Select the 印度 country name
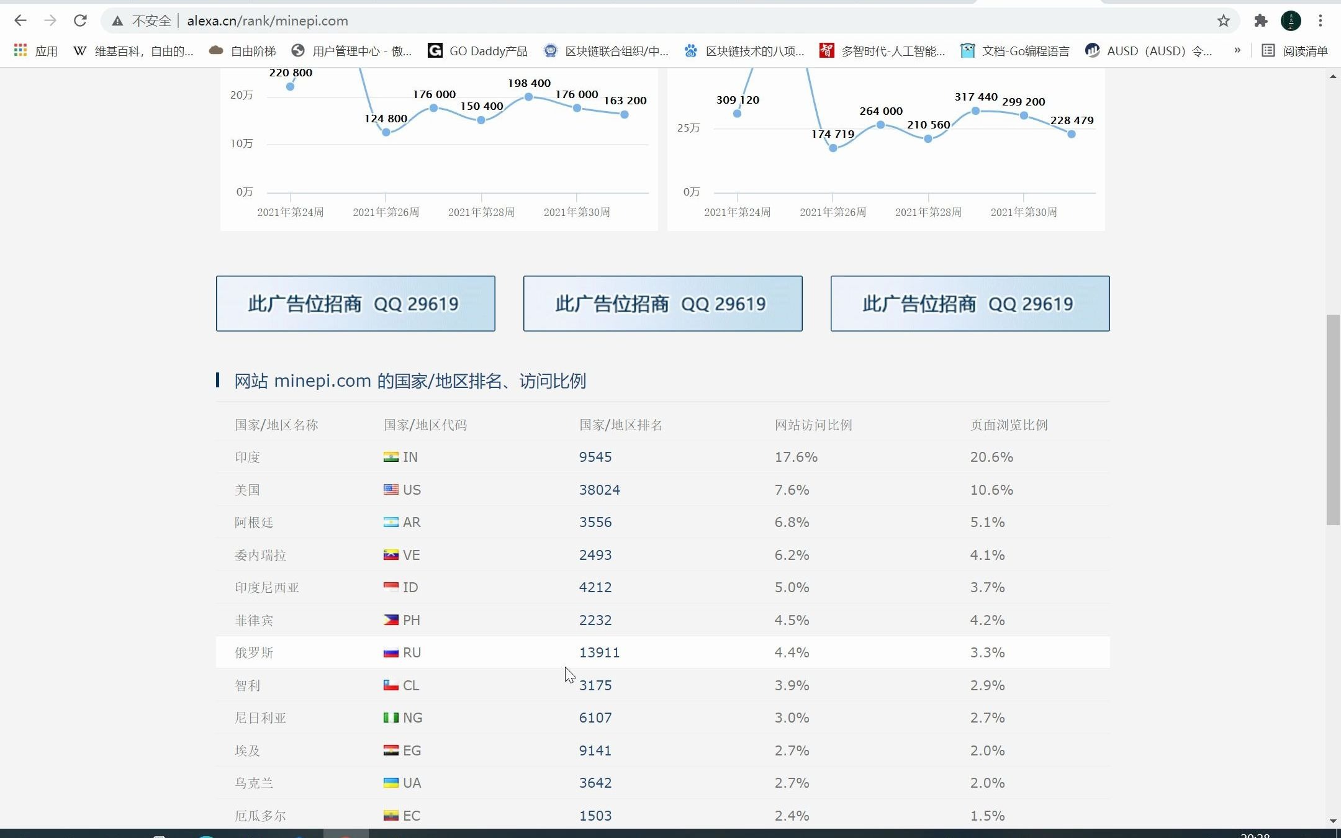 pos(247,457)
